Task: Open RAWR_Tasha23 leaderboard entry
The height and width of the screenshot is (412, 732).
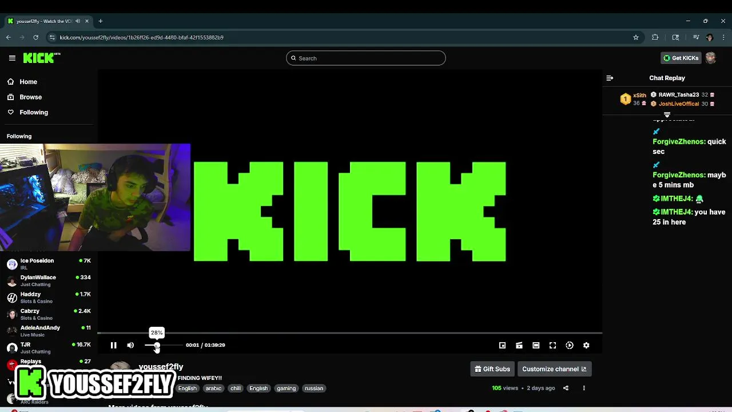Action: point(683,94)
